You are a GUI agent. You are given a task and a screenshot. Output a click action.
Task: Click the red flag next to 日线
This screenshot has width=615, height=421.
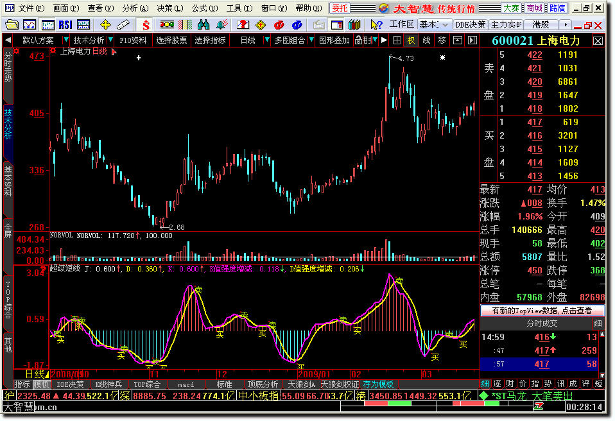[114, 51]
